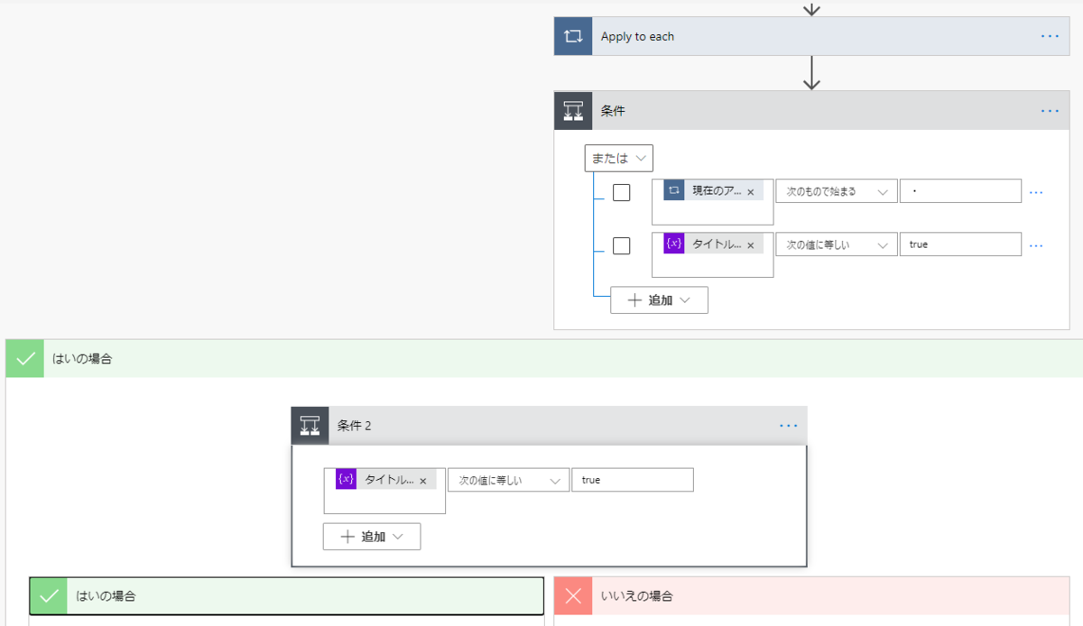Check the 現在のア... condition row checkbox
This screenshot has height=626, width=1083.
tap(622, 192)
